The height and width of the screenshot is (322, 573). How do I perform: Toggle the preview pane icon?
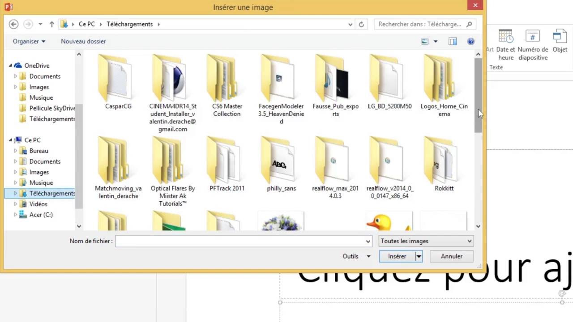(453, 42)
